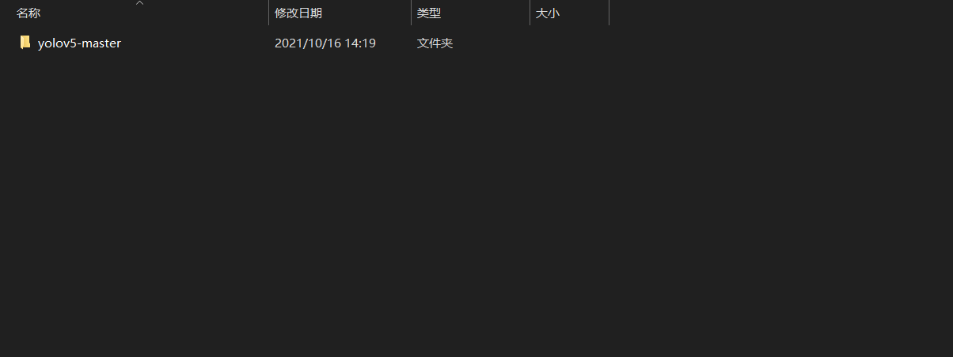953x357 pixels.
Task: Select the yolov5-master folder icon
Action: [x=25, y=43]
